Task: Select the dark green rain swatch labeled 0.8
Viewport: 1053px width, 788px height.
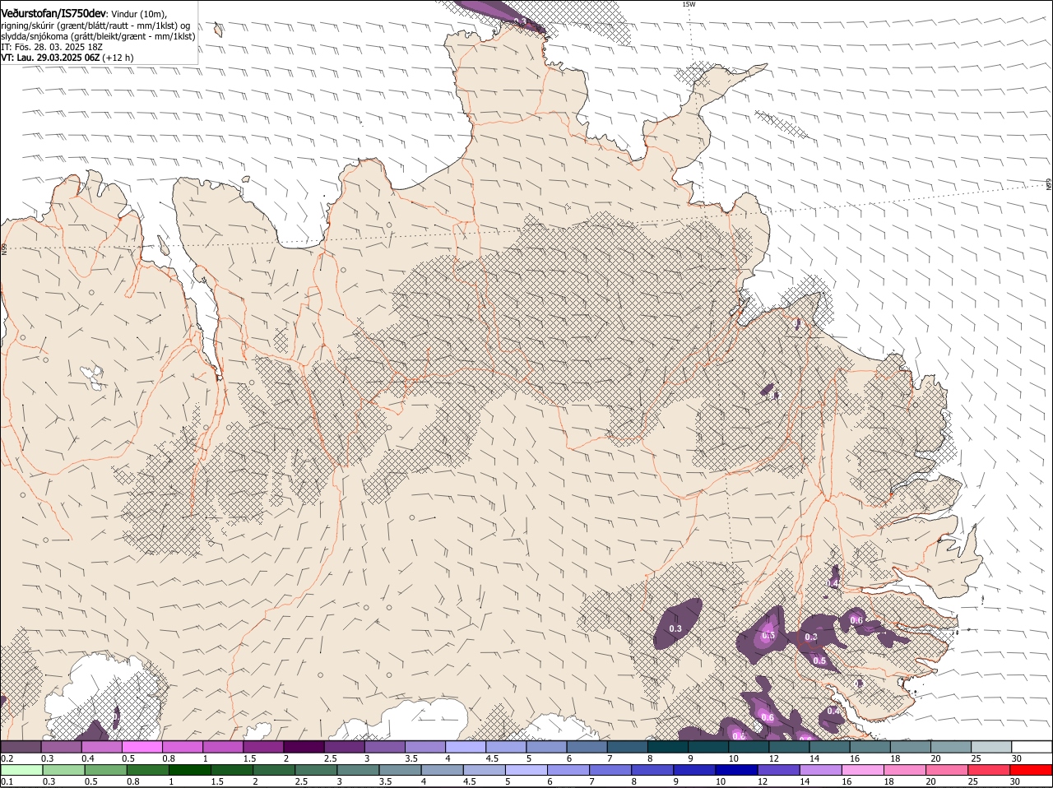Action: click(147, 770)
